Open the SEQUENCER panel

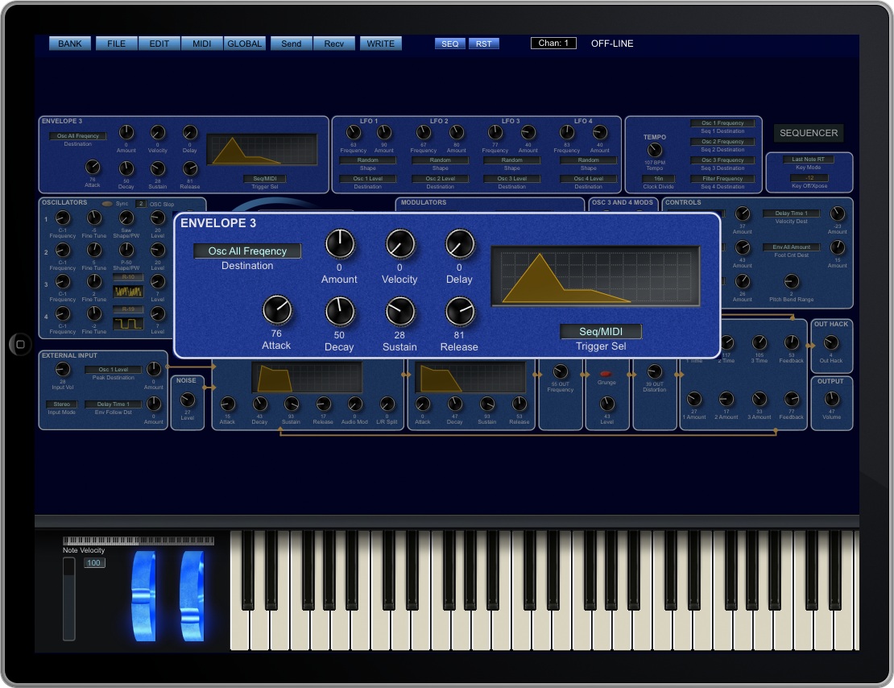[x=809, y=133]
